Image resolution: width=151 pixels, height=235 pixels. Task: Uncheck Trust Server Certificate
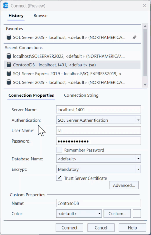pos(59,178)
